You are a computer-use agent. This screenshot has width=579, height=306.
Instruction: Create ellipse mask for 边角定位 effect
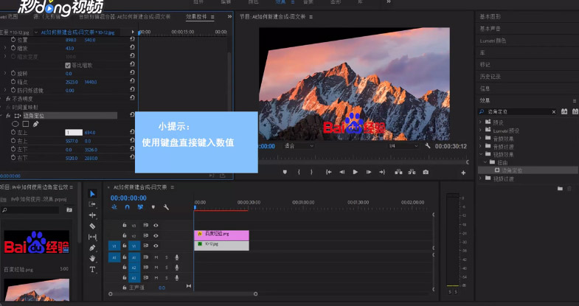[x=15, y=124]
